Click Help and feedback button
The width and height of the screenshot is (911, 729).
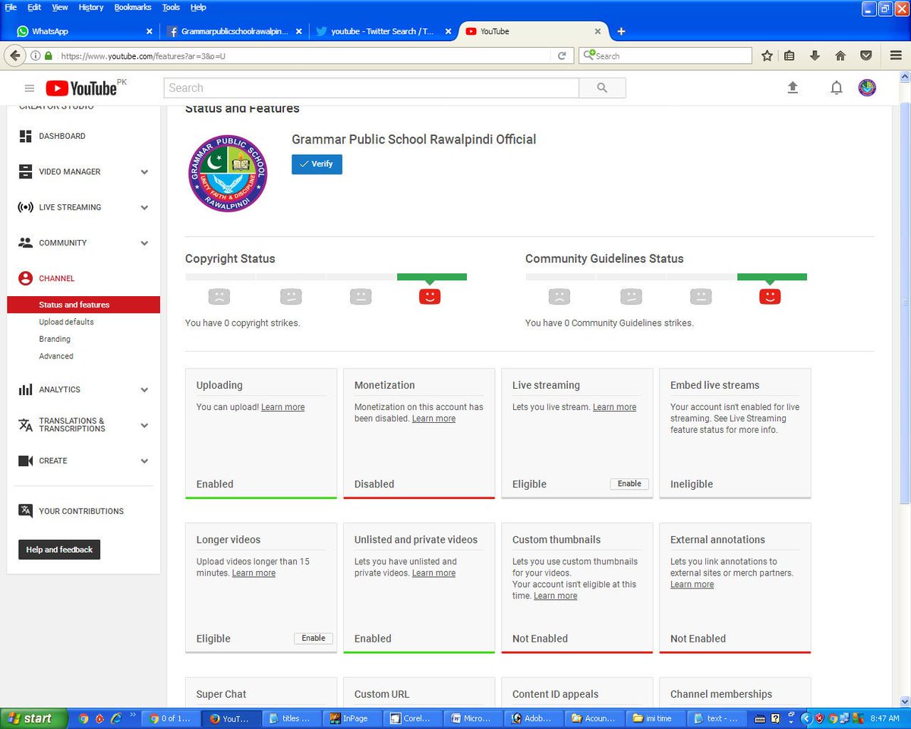[x=59, y=550]
